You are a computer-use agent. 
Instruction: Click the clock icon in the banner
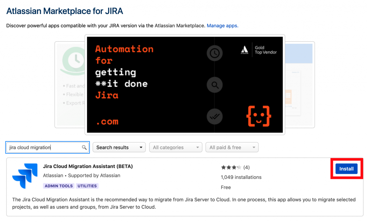[214, 53]
